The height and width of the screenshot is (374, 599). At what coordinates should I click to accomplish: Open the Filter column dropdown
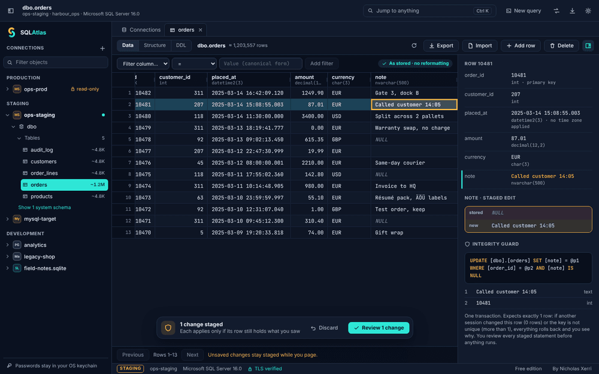pos(143,64)
